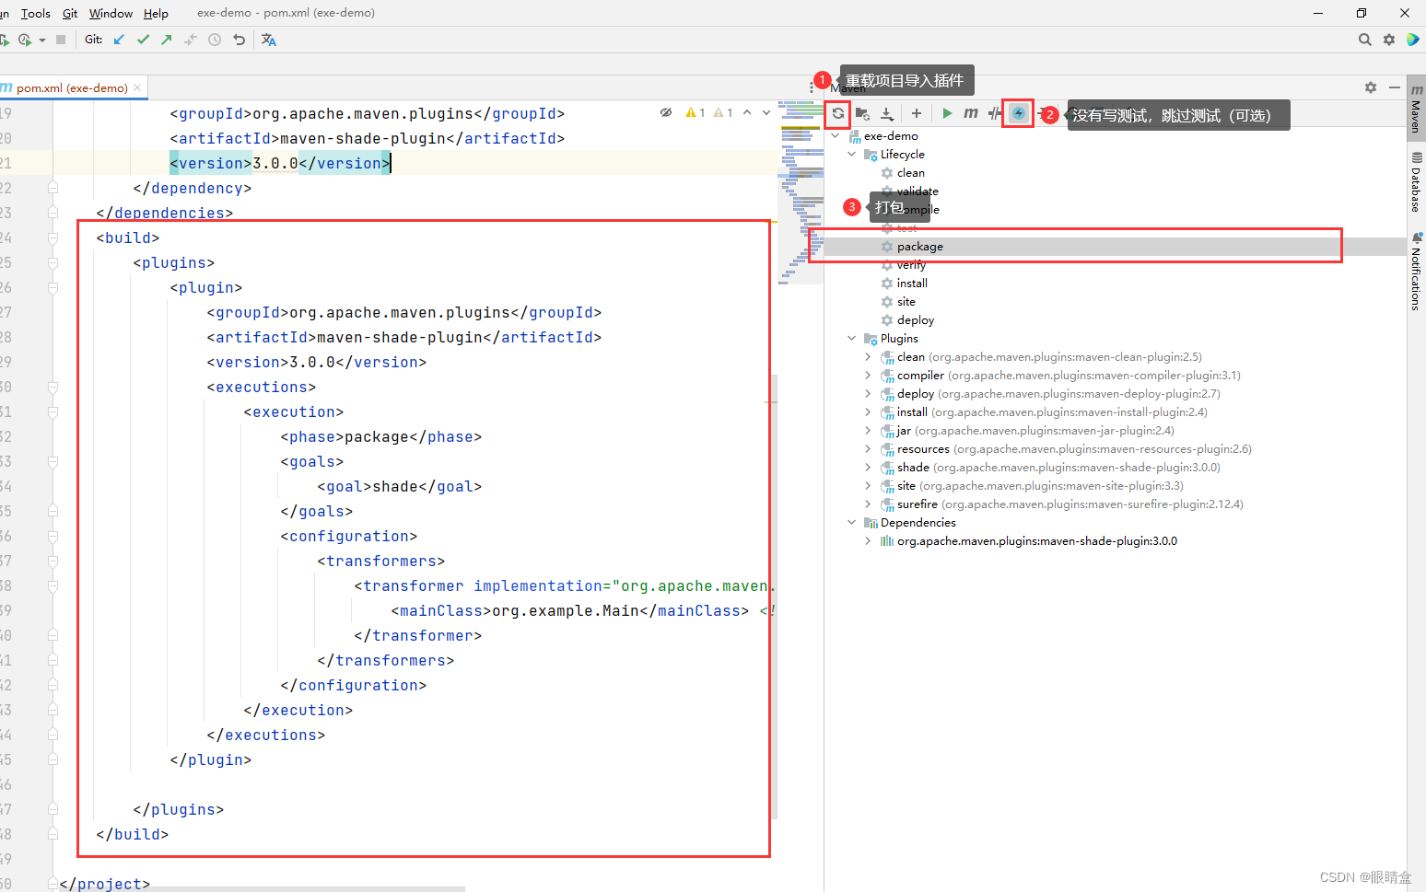The image size is (1426, 892).
Task: Collapse the Plugins node
Action: pos(852,338)
